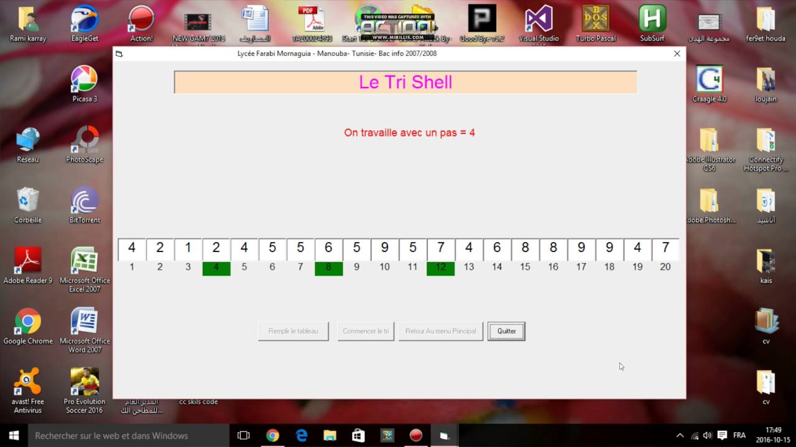Click Retour Au menu Principal button
This screenshot has height=447, width=796.
[x=440, y=331]
